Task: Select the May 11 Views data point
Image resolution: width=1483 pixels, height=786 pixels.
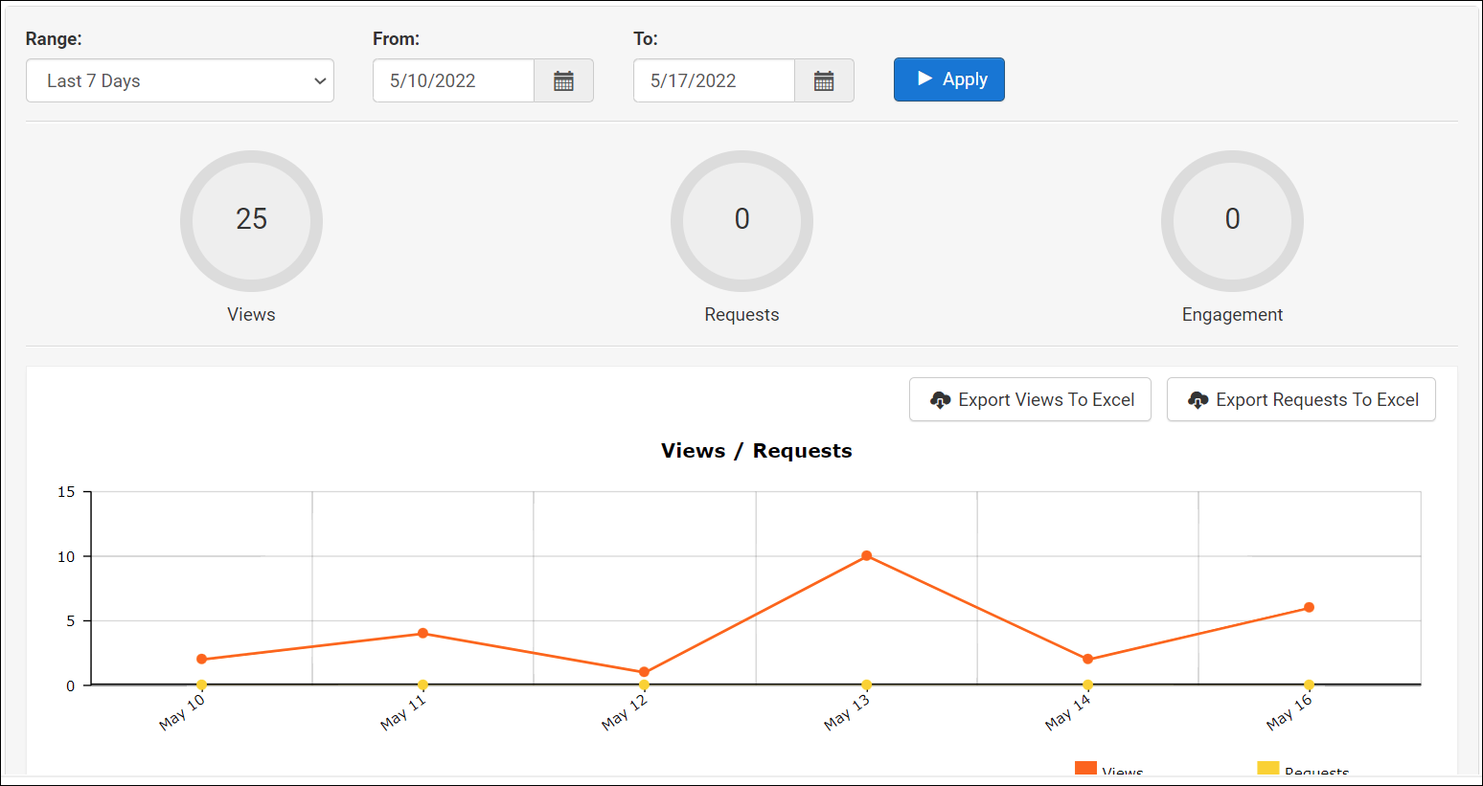Action: click(422, 633)
